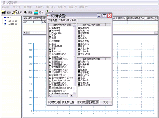Click the black diamond toolbar icon

pyautogui.click(x=25, y=12)
